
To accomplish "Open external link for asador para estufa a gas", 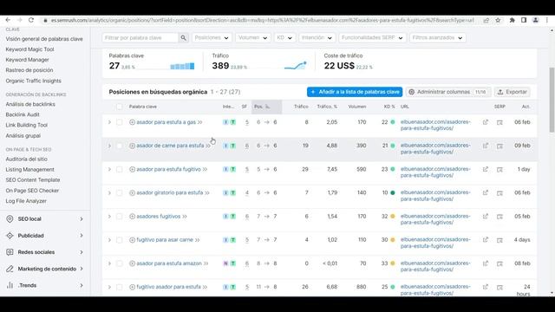I will [486, 122].
